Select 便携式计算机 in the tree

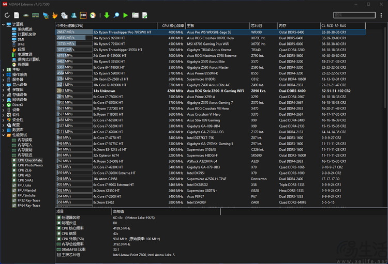pyautogui.click(x=28, y=59)
